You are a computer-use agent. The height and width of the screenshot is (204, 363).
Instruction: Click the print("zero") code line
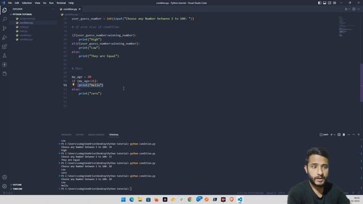coord(90,93)
